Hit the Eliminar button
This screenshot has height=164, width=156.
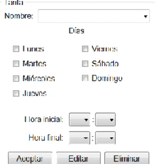pos(127,158)
